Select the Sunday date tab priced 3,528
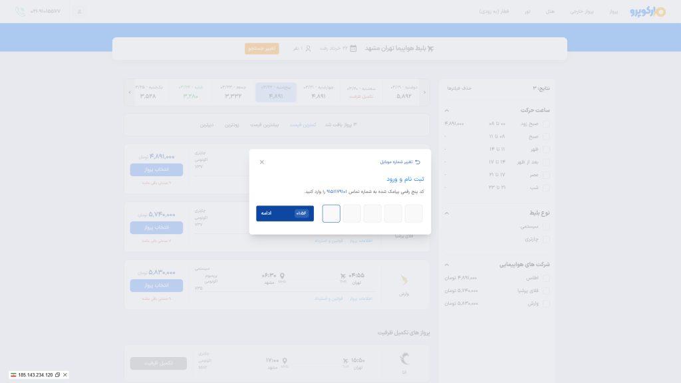 (x=148, y=92)
